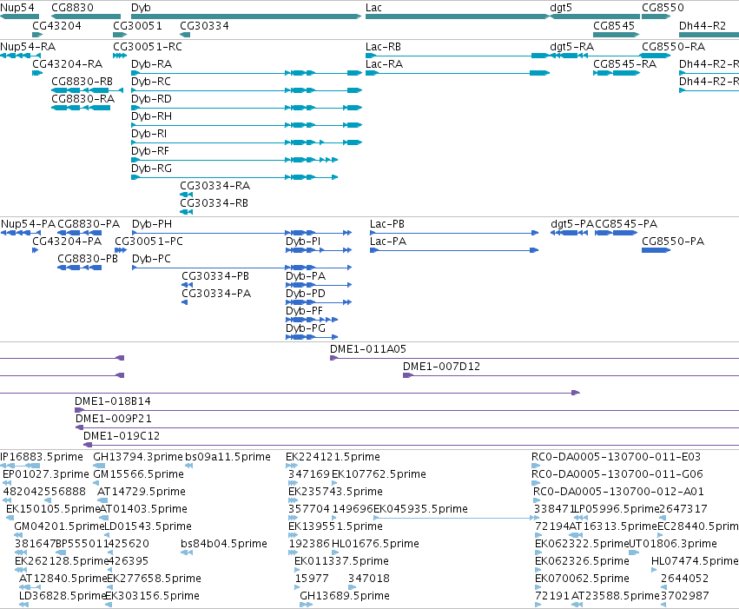Open the CG8550 gene label

coord(663,8)
